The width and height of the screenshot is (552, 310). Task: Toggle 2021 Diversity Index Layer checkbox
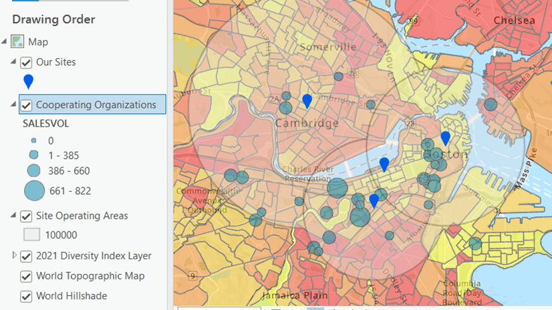click(x=26, y=256)
